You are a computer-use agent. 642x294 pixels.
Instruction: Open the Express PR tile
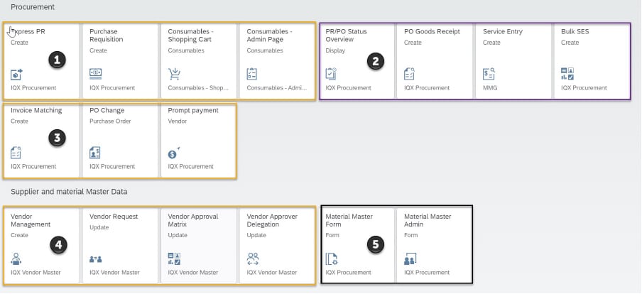click(41, 61)
